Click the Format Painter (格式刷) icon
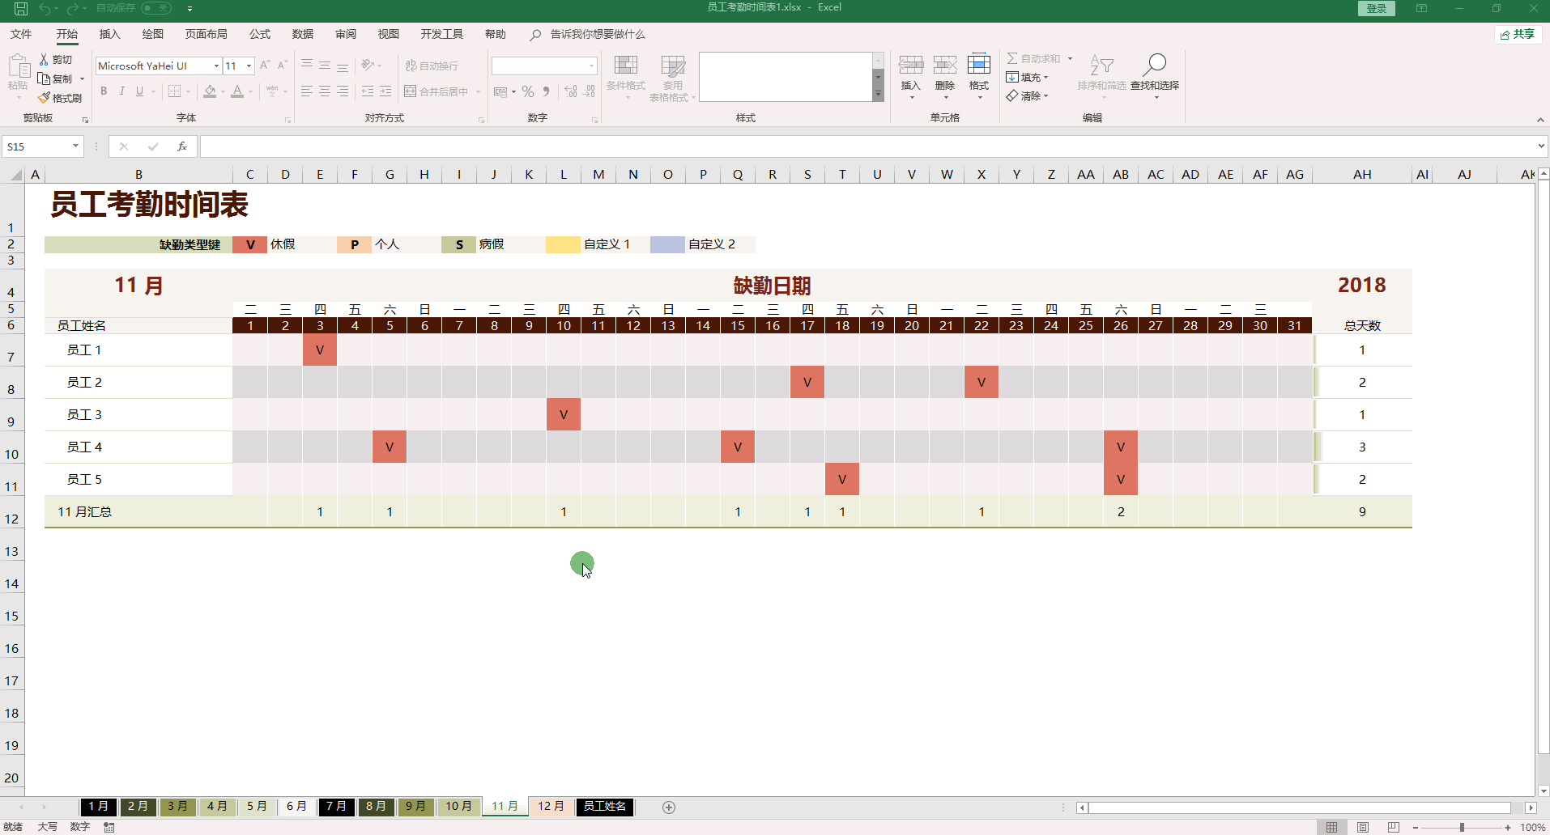This screenshot has height=835, width=1550. pyautogui.click(x=45, y=98)
